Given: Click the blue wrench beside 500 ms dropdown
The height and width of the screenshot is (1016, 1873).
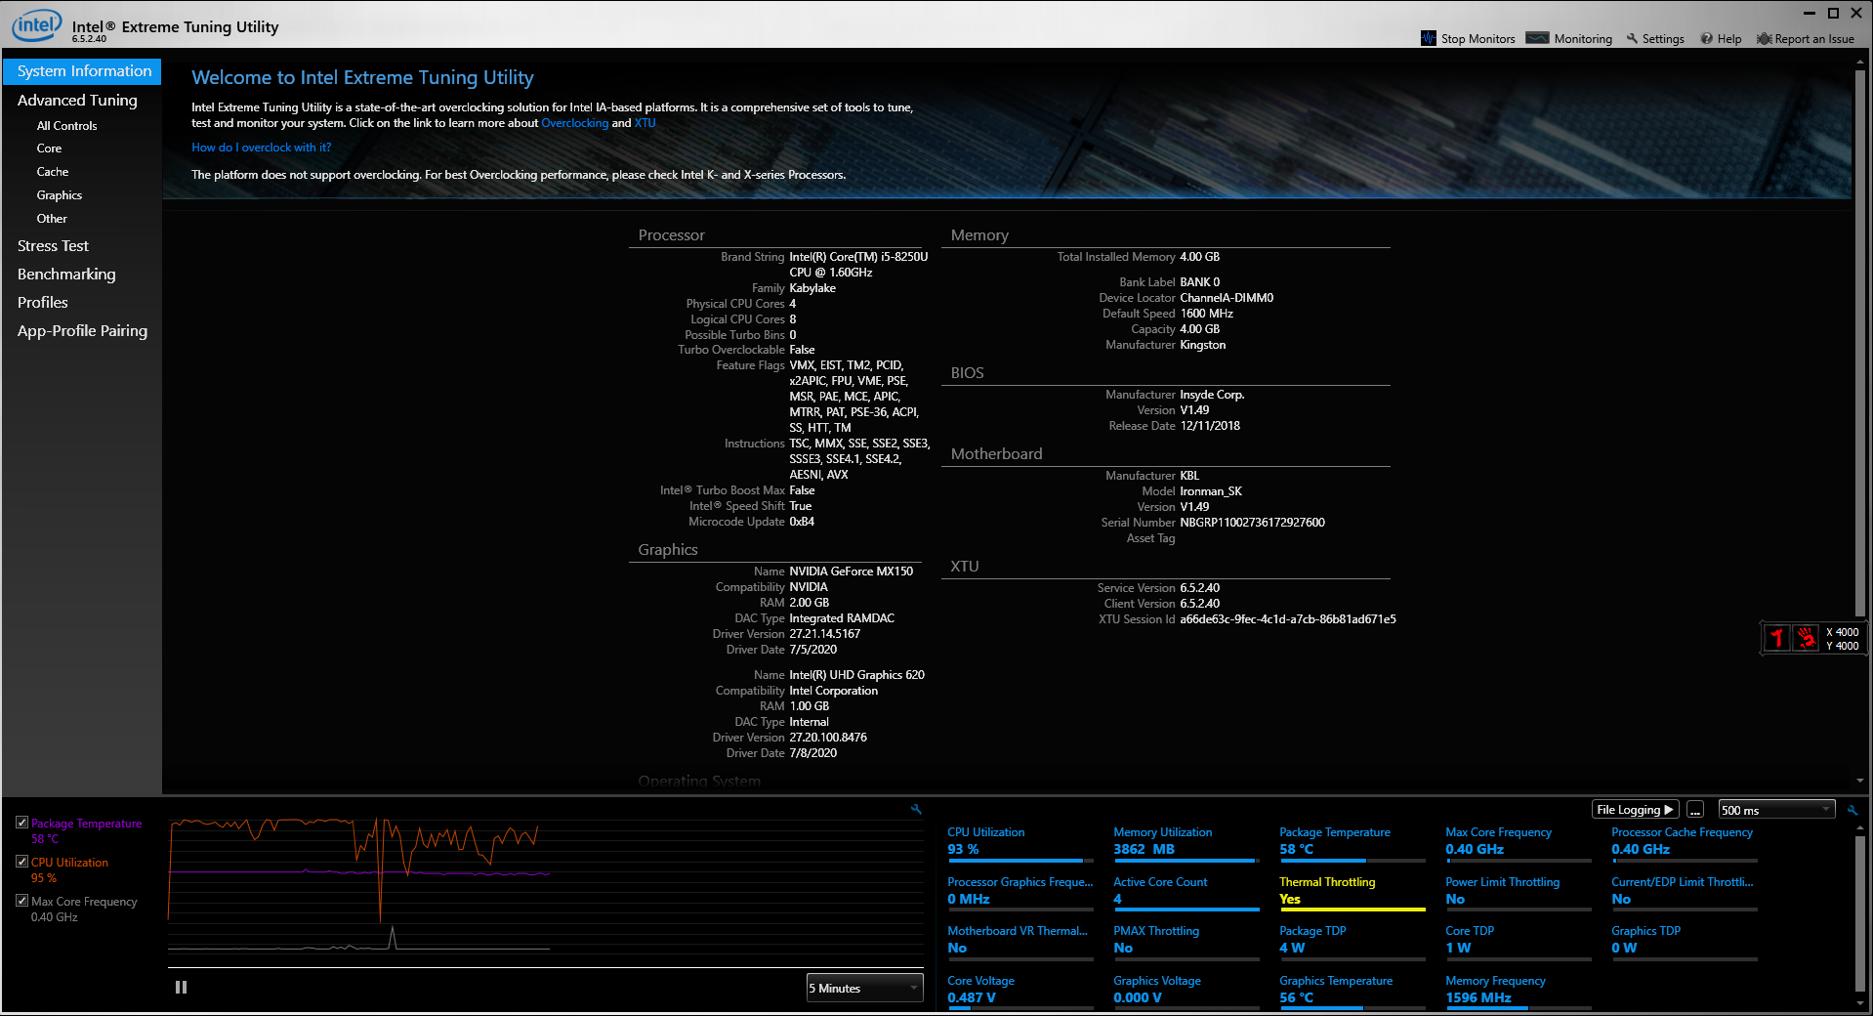Looking at the screenshot, I should tap(1852, 810).
